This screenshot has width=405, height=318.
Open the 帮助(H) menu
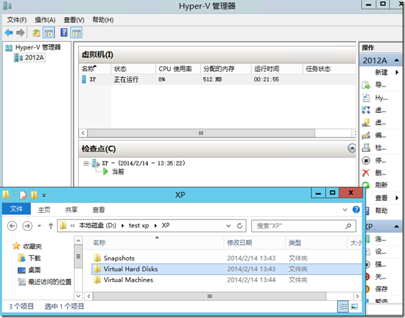click(103, 20)
